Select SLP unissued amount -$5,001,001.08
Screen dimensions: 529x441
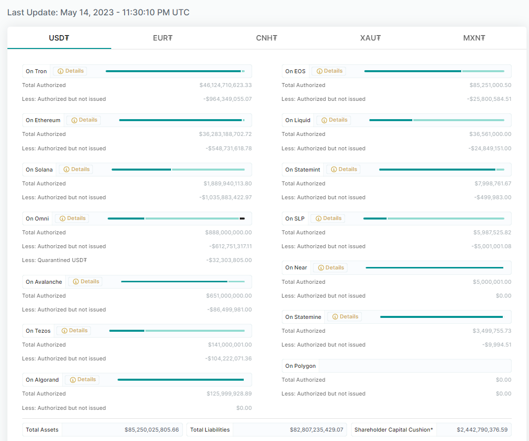click(491, 246)
